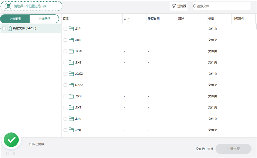Viewport: 257px width, 158px height.
Task: Click the search magnifier icon
Action: [x=195, y=6]
